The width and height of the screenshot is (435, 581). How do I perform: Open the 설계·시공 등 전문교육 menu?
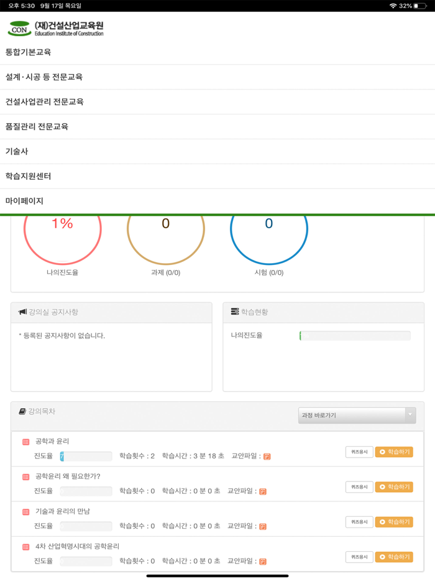click(x=217, y=77)
